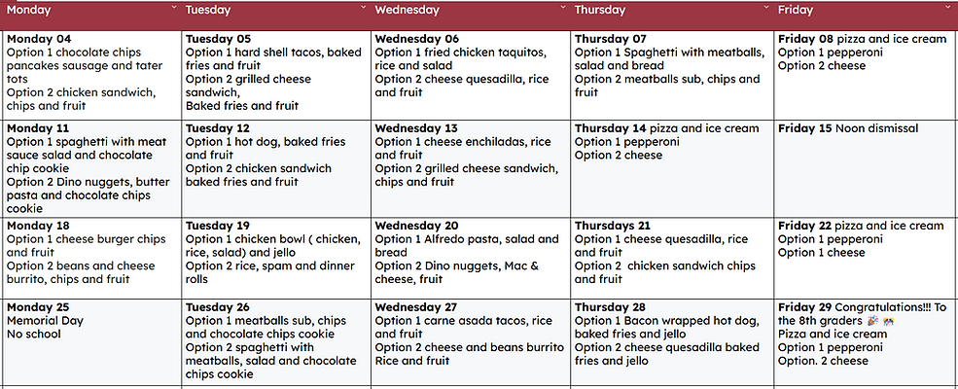Click the Monday 11 spaghetti with meat sauce cell

(x=91, y=168)
